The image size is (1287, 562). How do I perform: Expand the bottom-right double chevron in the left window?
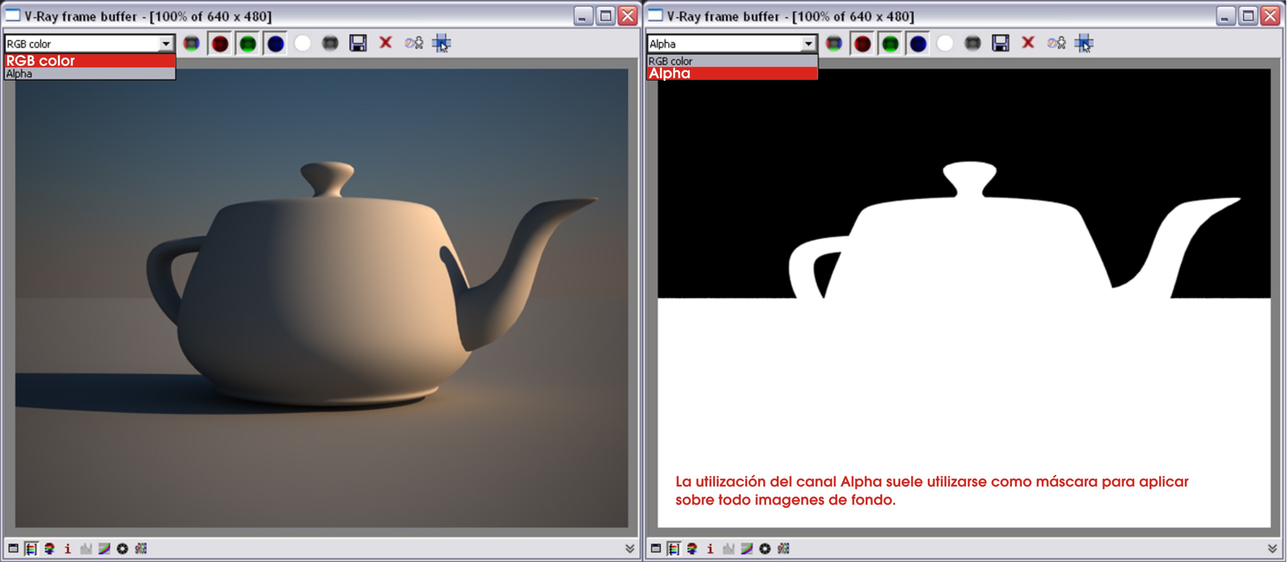(630, 549)
